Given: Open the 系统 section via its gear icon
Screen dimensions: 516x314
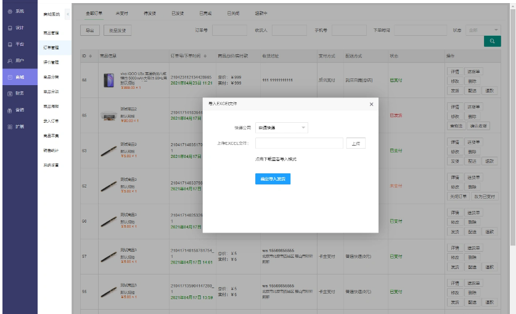Looking at the screenshot, I should coord(10,12).
